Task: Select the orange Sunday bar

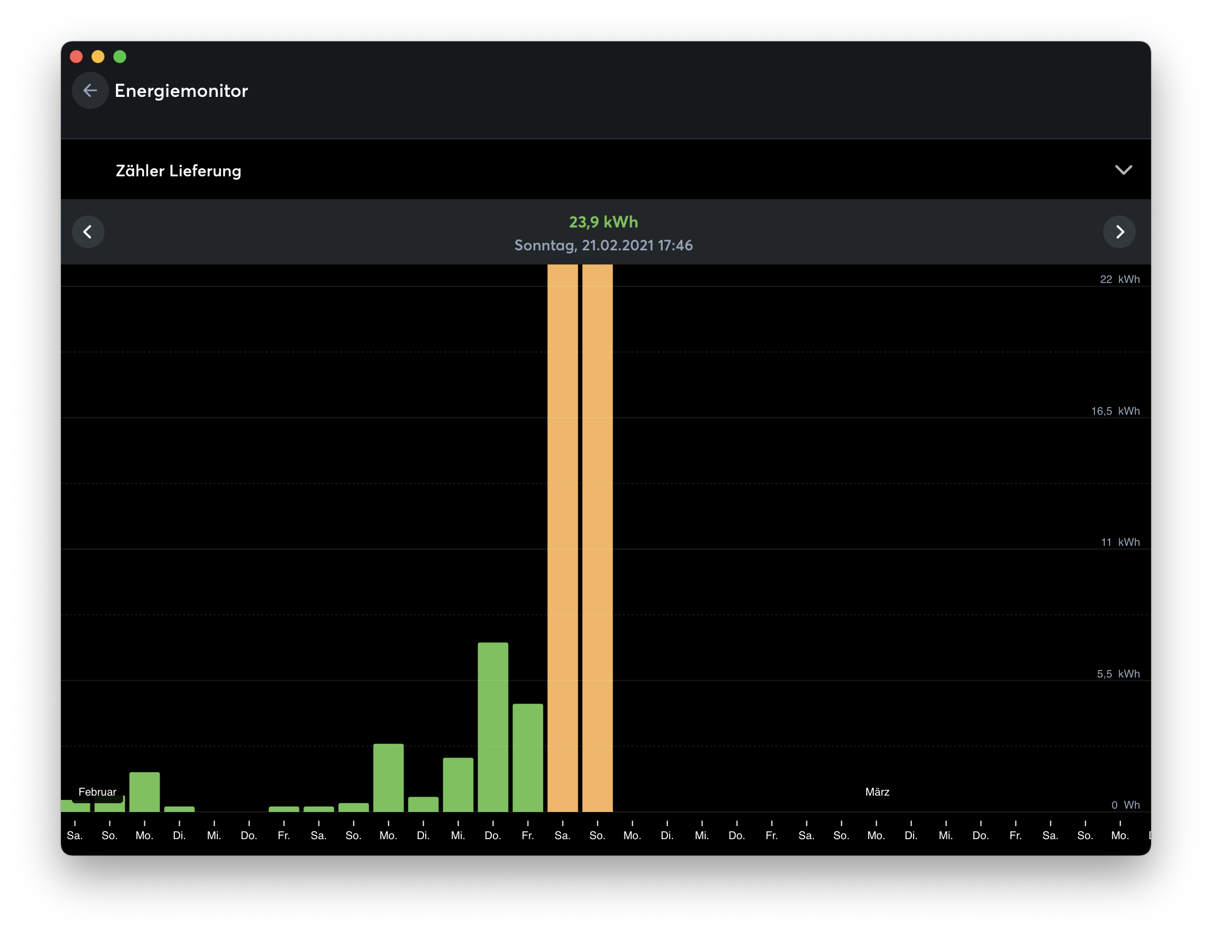Action: 597,538
